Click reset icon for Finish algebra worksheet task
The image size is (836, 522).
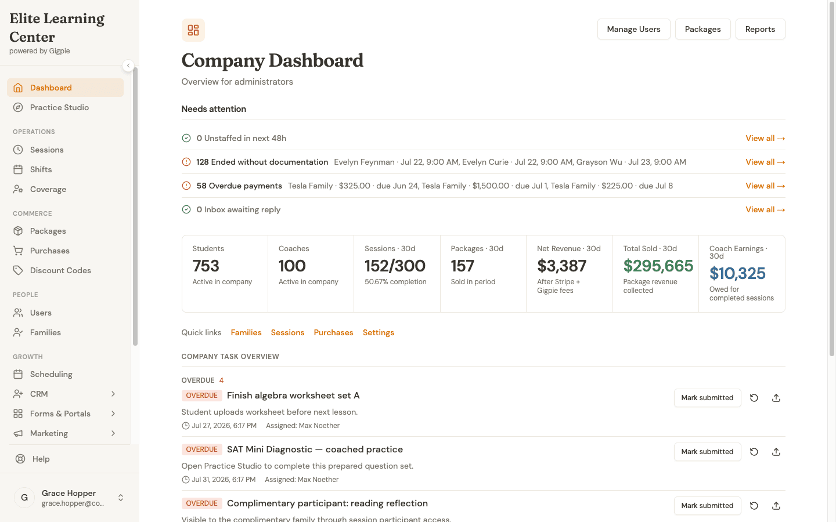(x=754, y=398)
